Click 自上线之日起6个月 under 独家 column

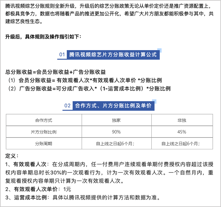click(115, 144)
